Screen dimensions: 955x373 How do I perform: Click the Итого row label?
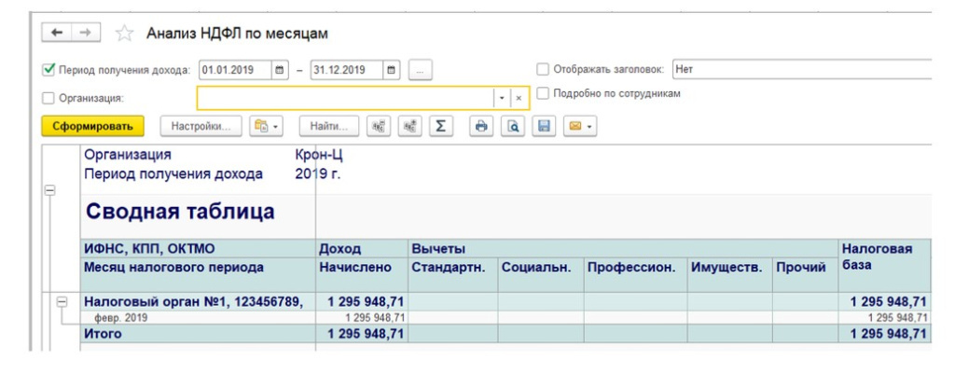[103, 334]
